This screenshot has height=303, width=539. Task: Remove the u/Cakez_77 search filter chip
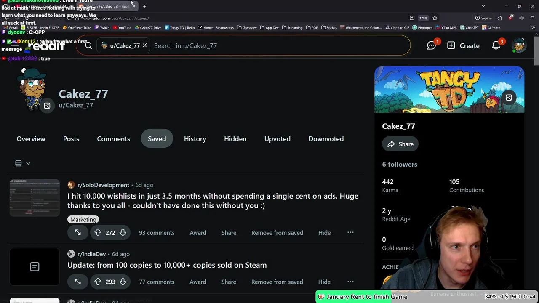pos(144,45)
